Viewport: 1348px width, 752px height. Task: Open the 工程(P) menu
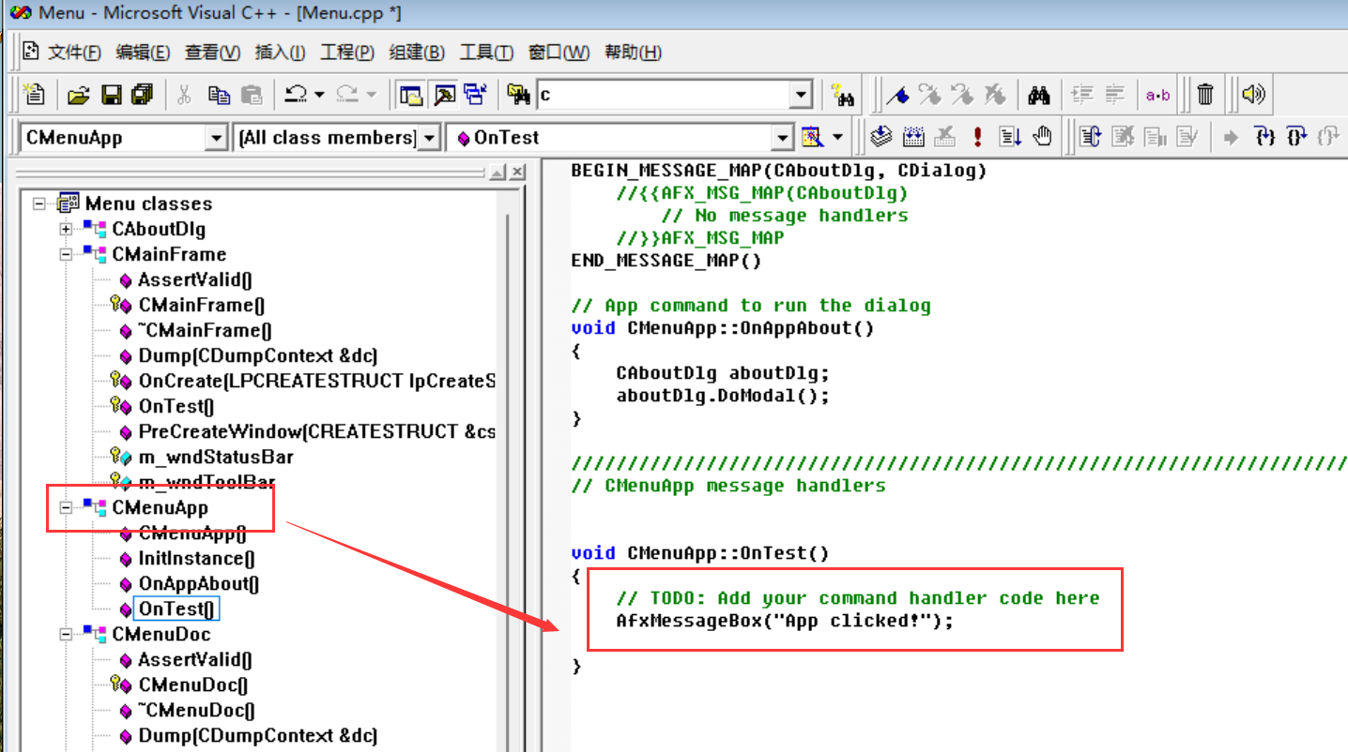347,53
